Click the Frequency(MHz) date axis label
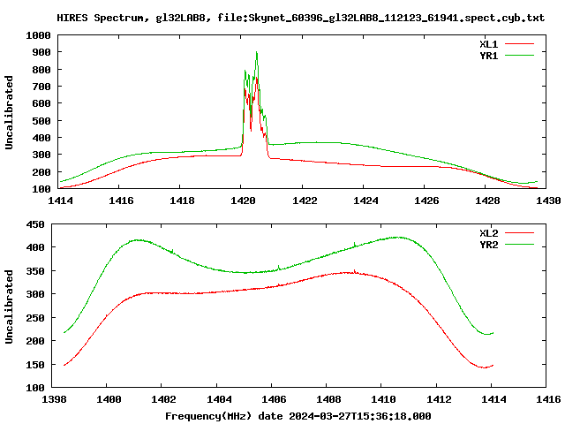Screen dimensions: 565x424 [x=298, y=416]
